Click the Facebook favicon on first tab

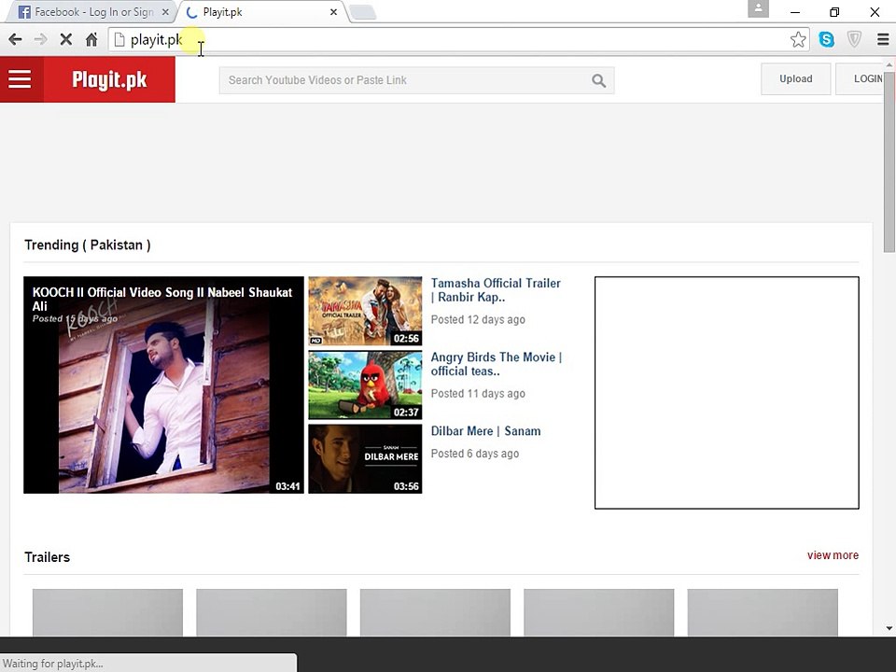pos(24,12)
